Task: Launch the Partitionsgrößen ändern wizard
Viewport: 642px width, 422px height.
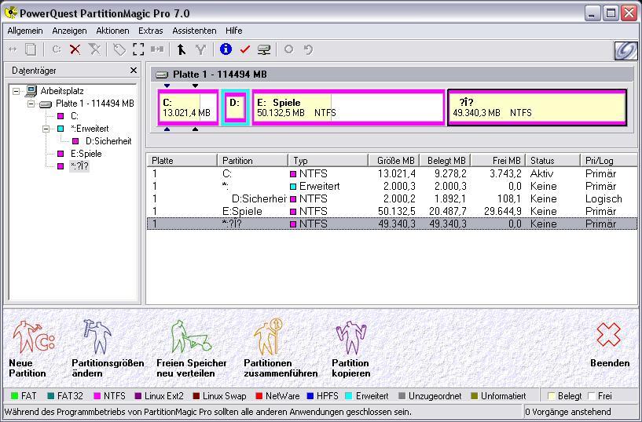Action: [108, 349]
